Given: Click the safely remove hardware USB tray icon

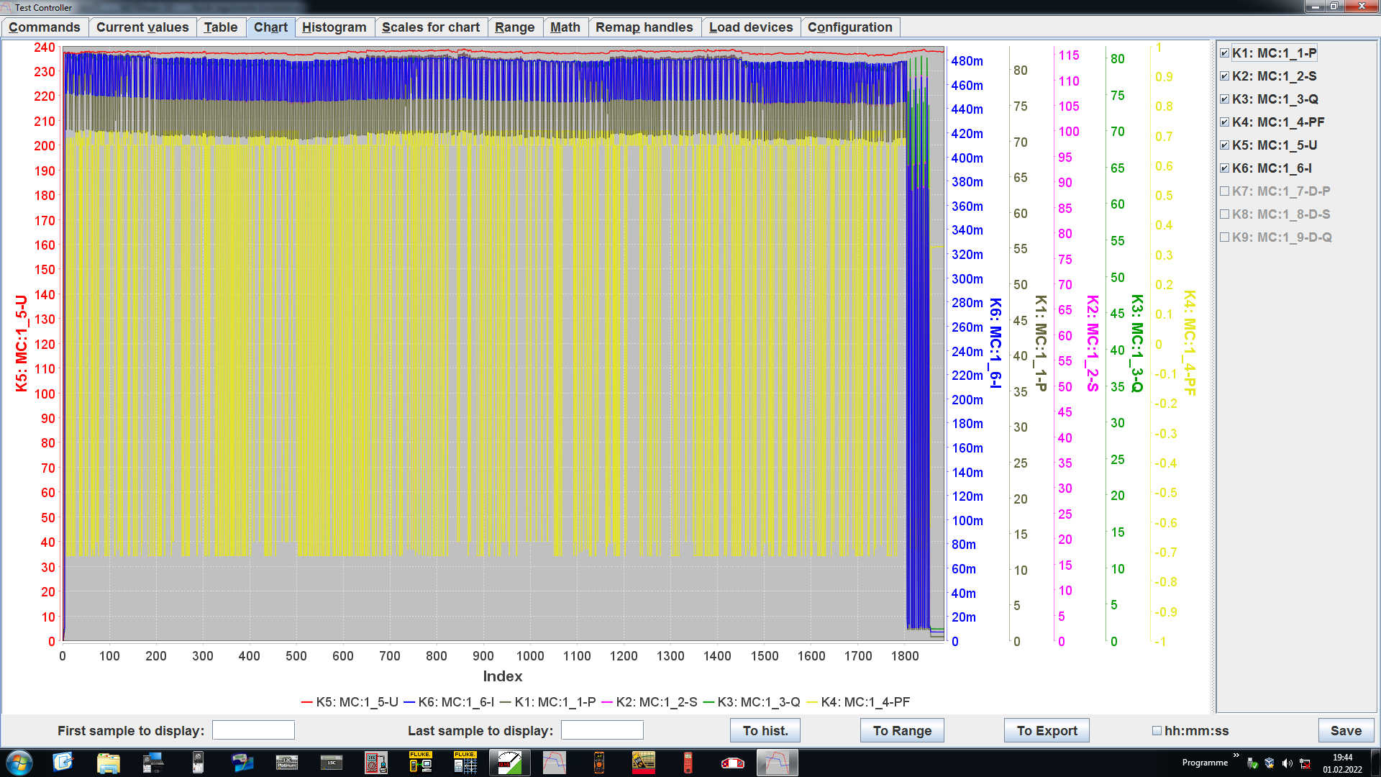Looking at the screenshot, I should pyautogui.click(x=1252, y=763).
